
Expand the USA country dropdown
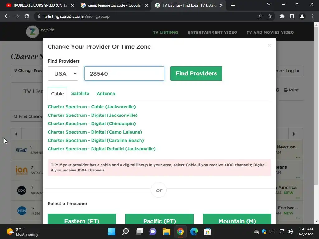point(63,73)
